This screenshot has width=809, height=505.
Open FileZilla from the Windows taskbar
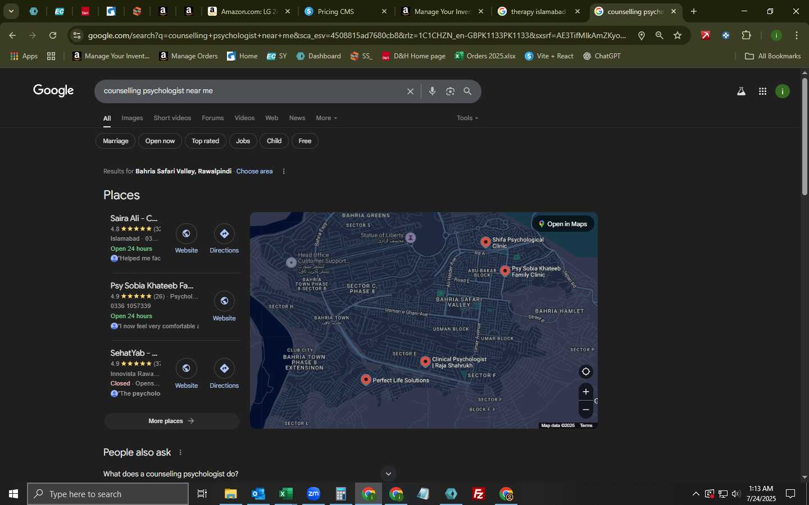pyautogui.click(x=479, y=494)
